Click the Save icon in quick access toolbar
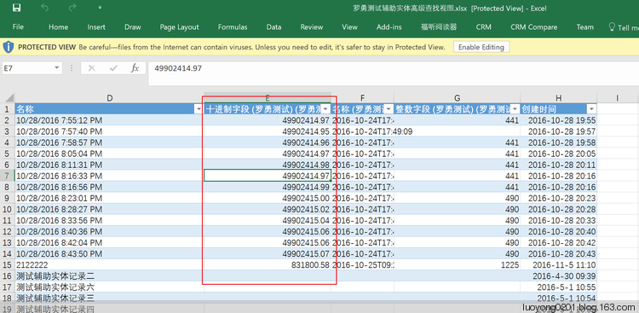Image resolution: width=639 pixels, height=313 pixels. (x=17, y=8)
